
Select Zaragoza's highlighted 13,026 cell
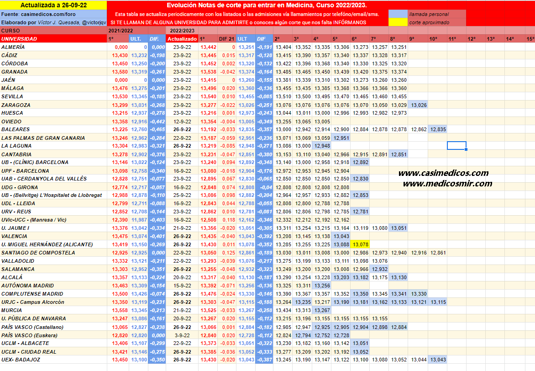419,105
